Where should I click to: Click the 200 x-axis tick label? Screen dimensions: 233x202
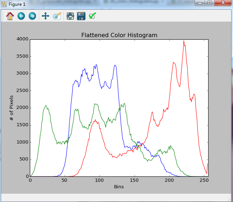169,180
